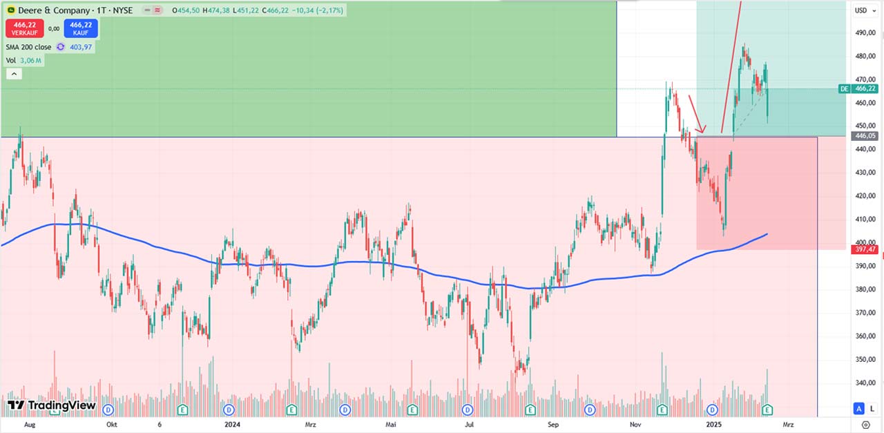Open chart settings via the gear icon
The image size is (884, 433).
(x=865, y=425)
